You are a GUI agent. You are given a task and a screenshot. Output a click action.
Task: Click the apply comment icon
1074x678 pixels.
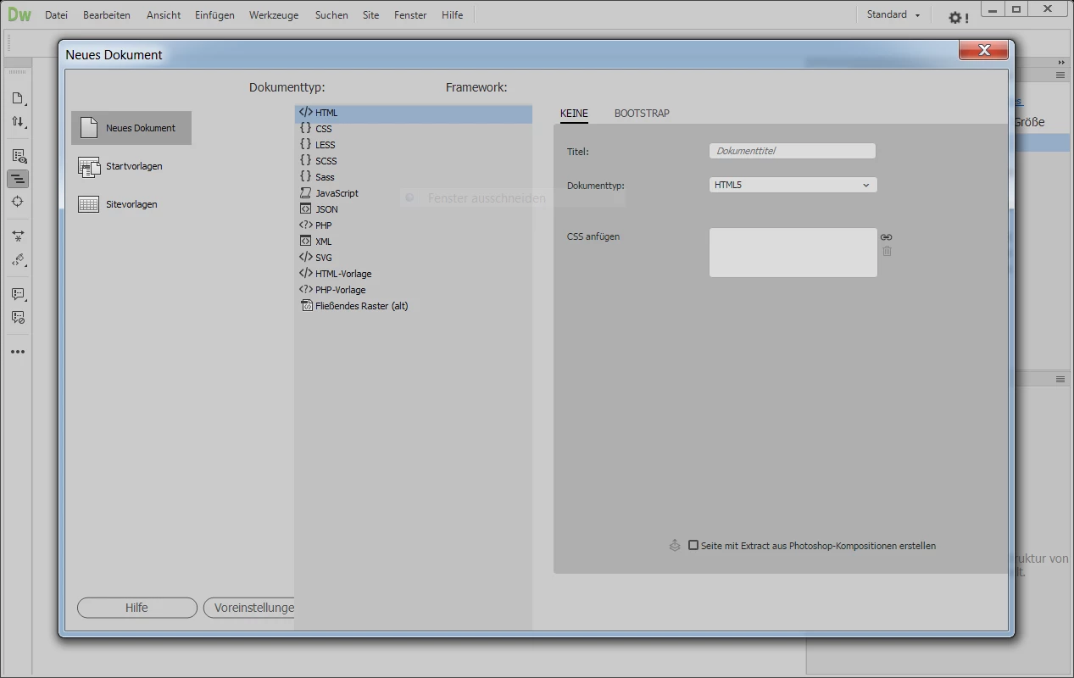18,294
